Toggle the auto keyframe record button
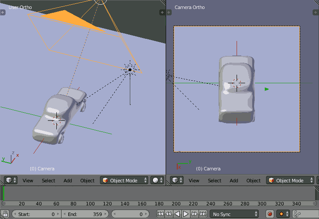Viewport: 319px width, 219px height. [270, 214]
